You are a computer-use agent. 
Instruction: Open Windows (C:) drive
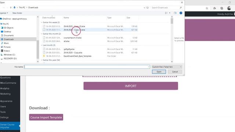(8, 55)
